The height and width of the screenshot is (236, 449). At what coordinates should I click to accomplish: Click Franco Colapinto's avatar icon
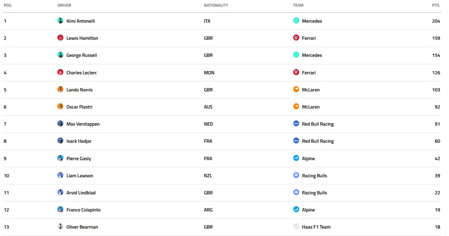[60, 210]
